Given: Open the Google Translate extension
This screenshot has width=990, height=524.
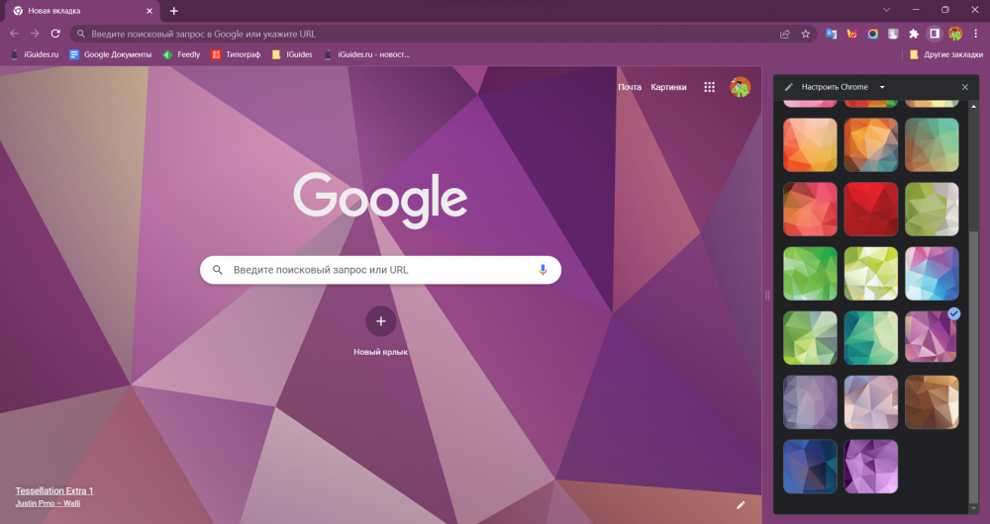Looking at the screenshot, I should click(832, 34).
